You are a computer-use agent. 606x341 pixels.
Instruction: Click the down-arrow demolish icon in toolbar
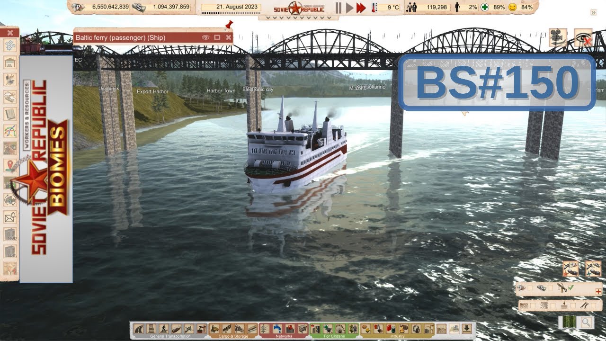[x=467, y=329]
